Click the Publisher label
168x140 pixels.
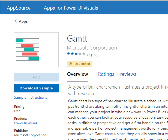click(x=21, y=130)
